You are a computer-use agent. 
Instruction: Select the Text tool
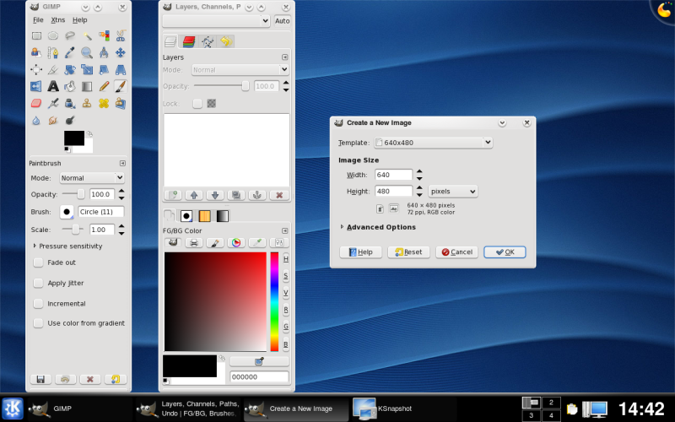point(53,86)
